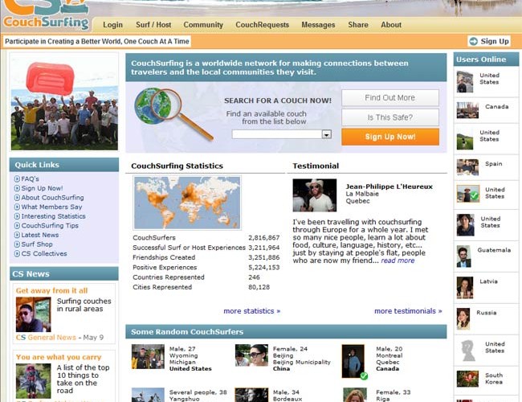Click the bullet icon beside Surf Shop
This screenshot has width=522, height=402.
pyautogui.click(x=17, y=244)
